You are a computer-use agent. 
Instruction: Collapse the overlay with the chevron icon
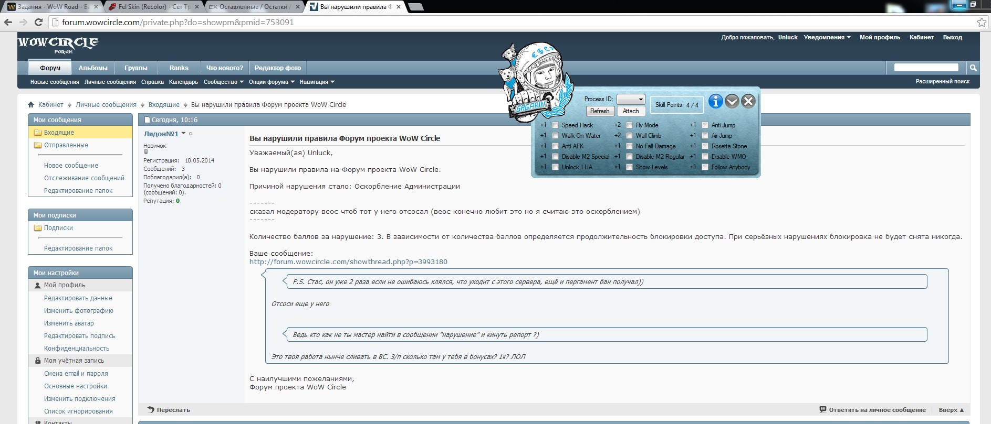pyautogui.click(x=732, y=101)
